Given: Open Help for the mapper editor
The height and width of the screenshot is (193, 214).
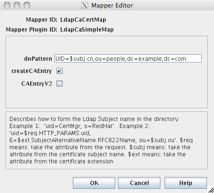Looking at the screenshot, I should click(x=186, y=183).
